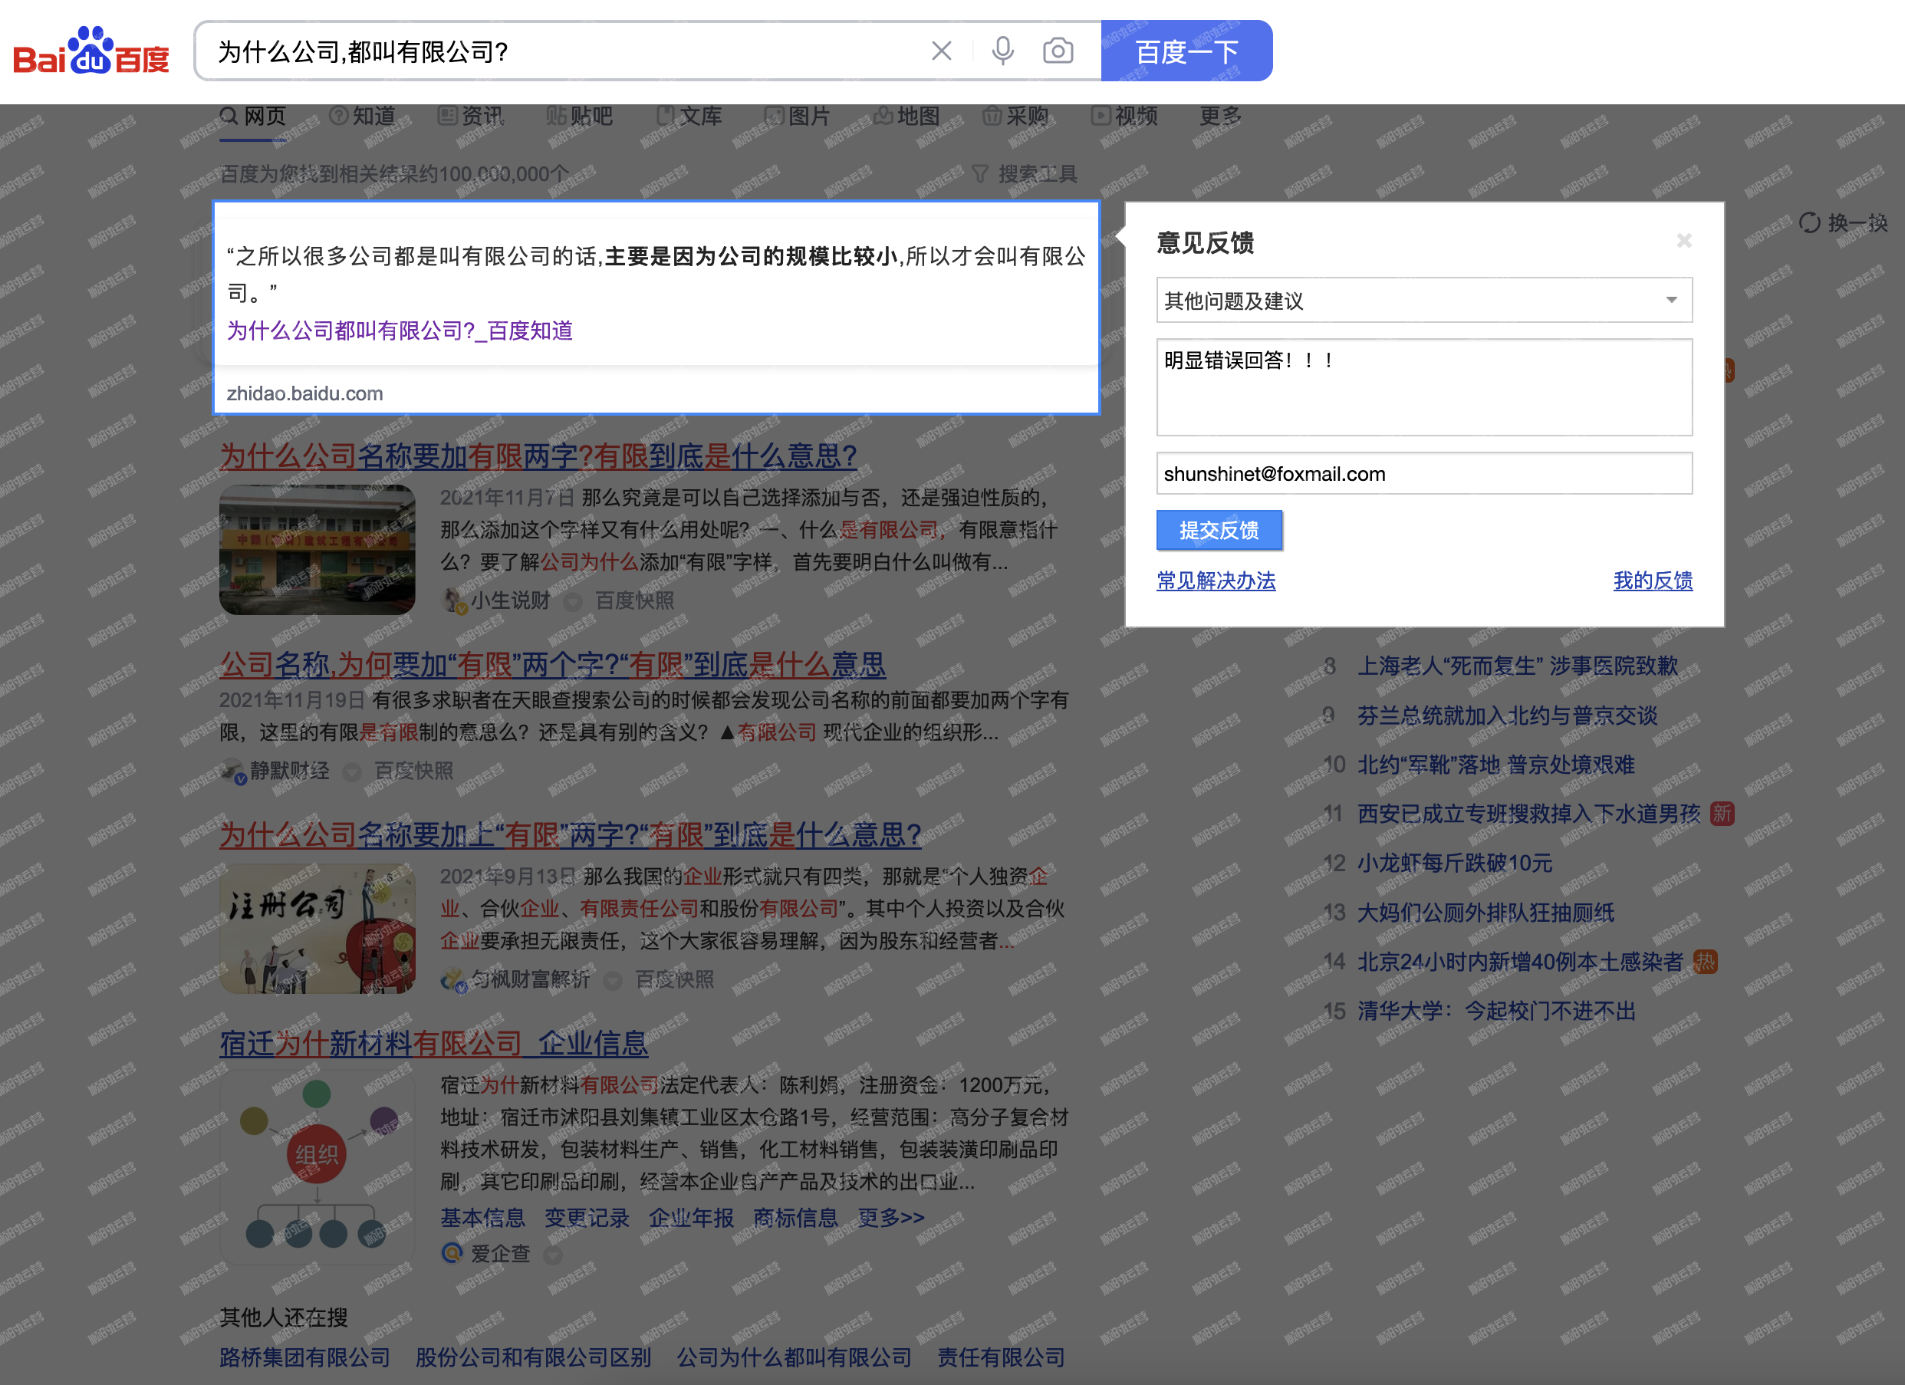Open 宿迁为什新材料有限公司_企业信息 result
Image resolution: width=1905 pixels, height=1385 pixels.
pos(433,1043)
